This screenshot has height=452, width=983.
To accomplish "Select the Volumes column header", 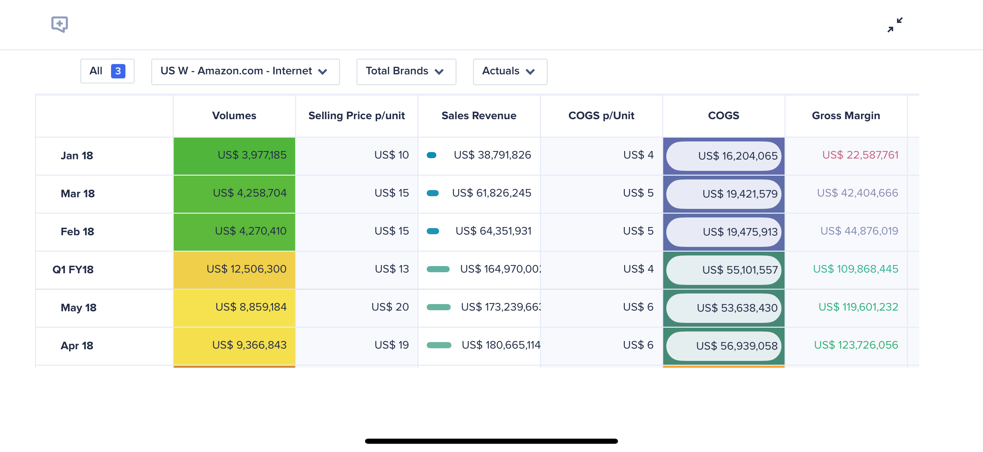I will tap(234, 116).
